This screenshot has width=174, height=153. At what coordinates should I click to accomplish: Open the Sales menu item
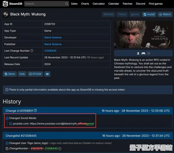74,4
